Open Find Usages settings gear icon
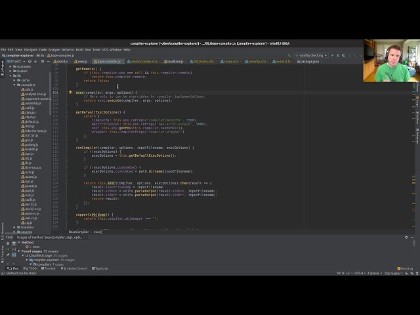The width and height of the screenshot is (420, 315). point(406,238)
